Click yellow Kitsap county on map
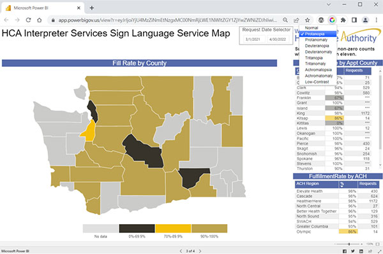This screenshot has width=383, height=254. tap(89, 132)
